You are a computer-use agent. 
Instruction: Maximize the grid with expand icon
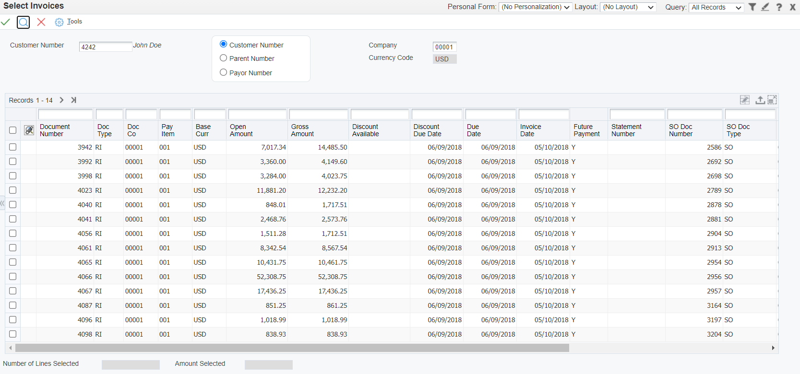[772, 100]
